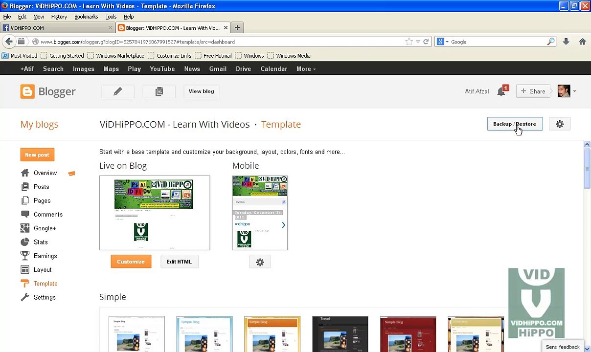
Task: Open the Free Hotmail bookmark
Action: pyautogui.click(x=213, y=56)
